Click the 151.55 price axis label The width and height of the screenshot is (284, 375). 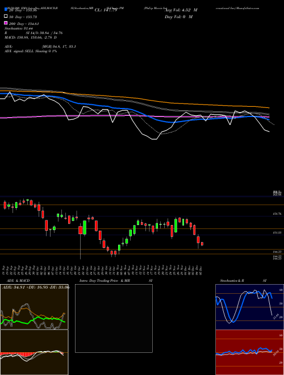(x=277, y=232)
